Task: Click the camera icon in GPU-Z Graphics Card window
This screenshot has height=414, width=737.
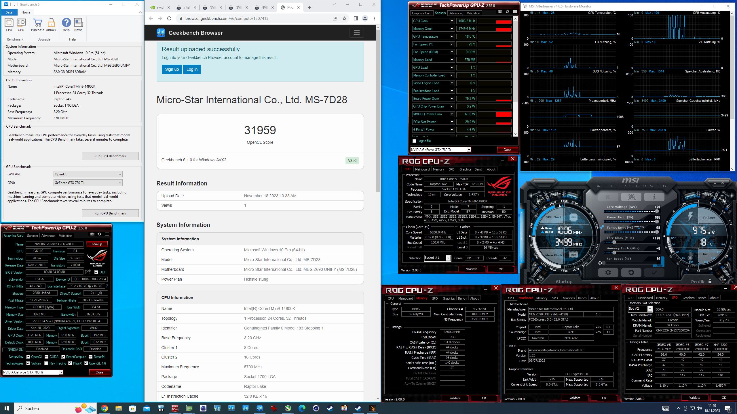Action: [x=92, y=234]
